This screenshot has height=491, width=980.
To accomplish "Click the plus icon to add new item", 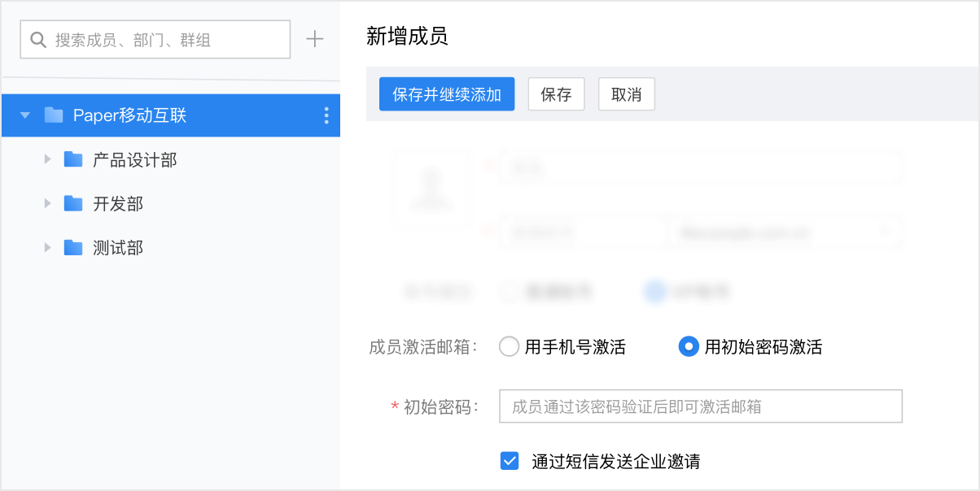I will click(314, 38).
